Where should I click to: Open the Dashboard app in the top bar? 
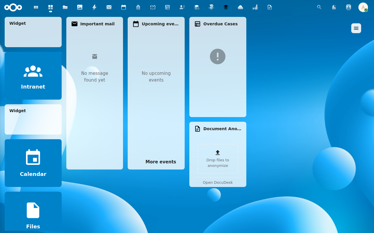[51, 7]
